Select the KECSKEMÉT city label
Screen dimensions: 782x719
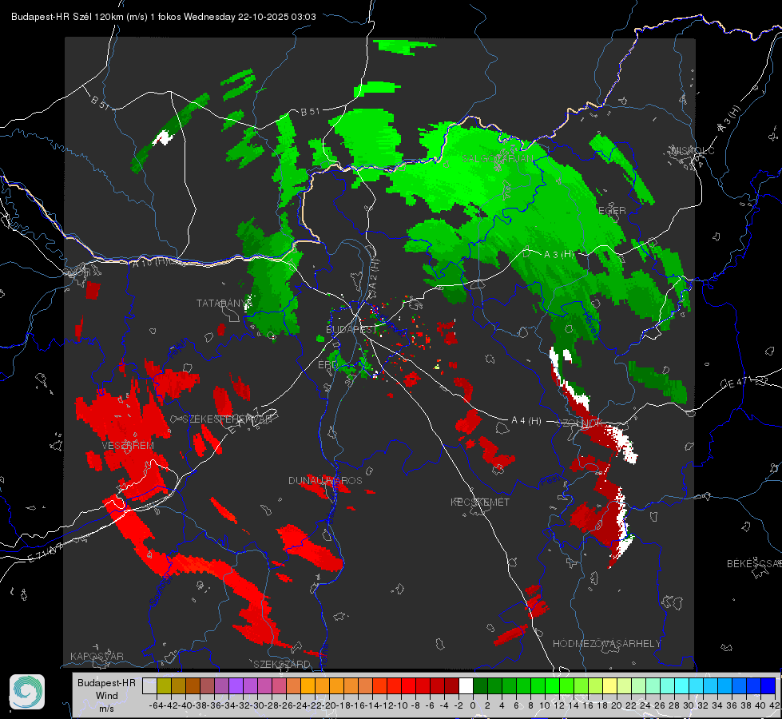(x=480, y=502)
